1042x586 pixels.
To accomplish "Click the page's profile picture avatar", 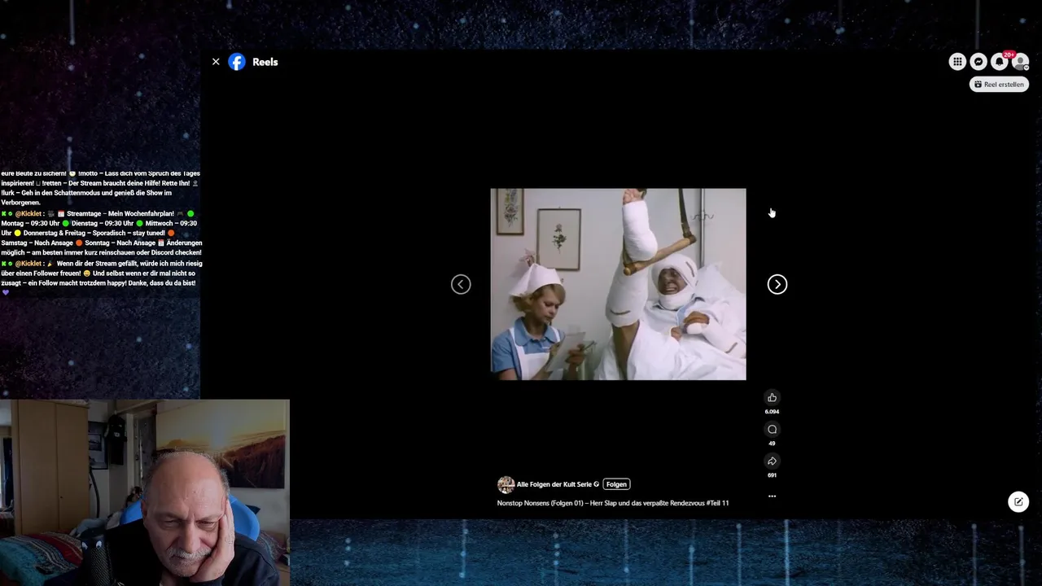I will point(506,484).
